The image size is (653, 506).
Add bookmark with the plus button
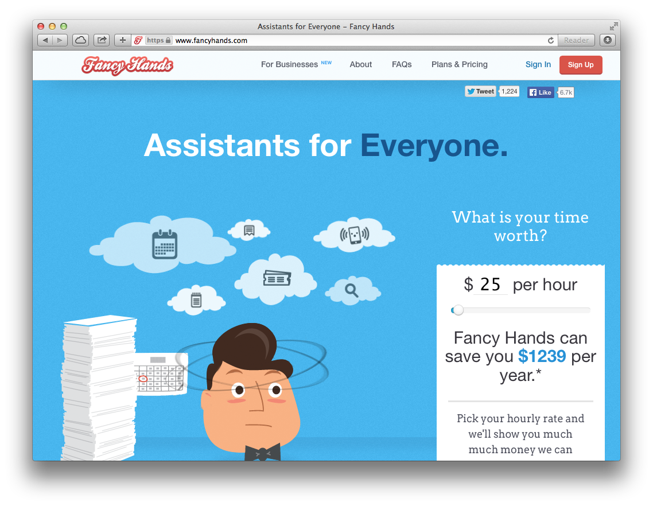pos(122,40)
